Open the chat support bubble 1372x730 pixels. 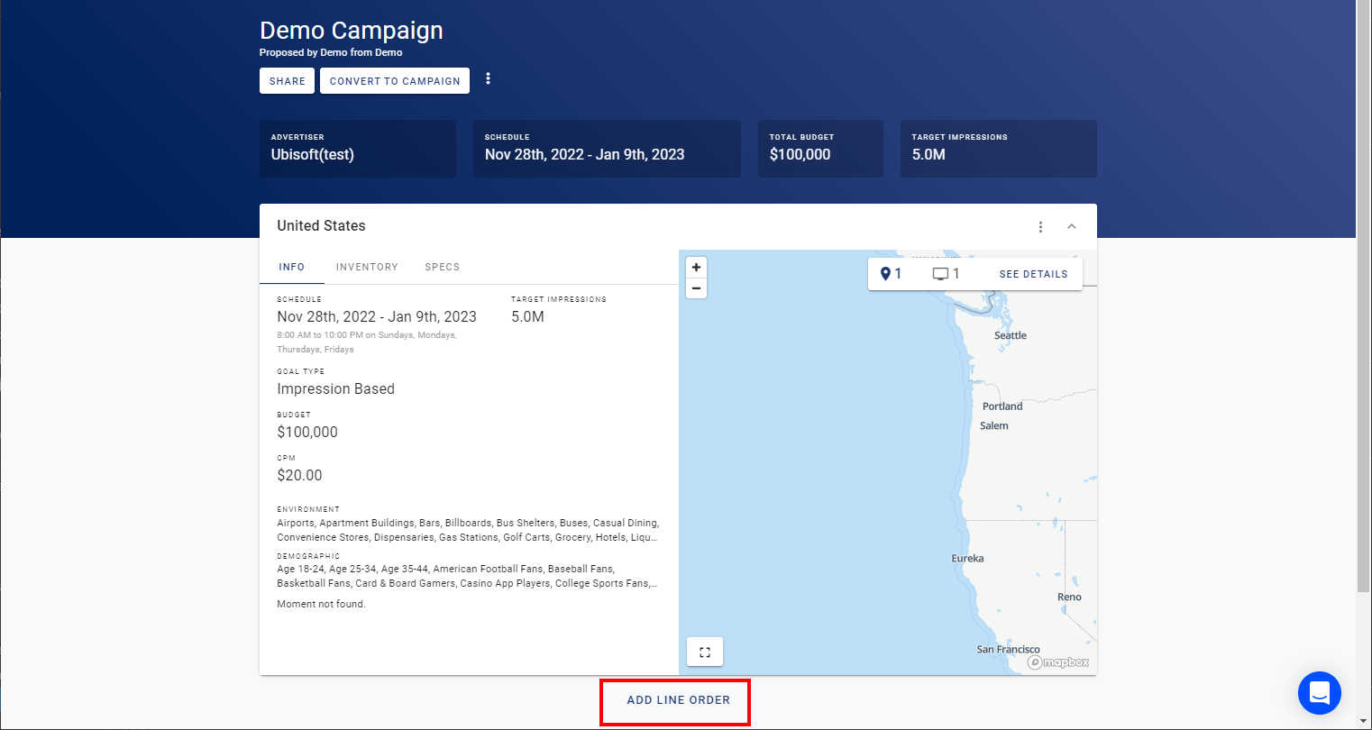[1319, 693]
